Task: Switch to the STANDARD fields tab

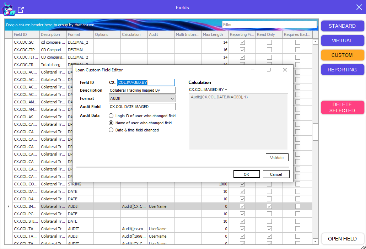Action: click(342, 26)
